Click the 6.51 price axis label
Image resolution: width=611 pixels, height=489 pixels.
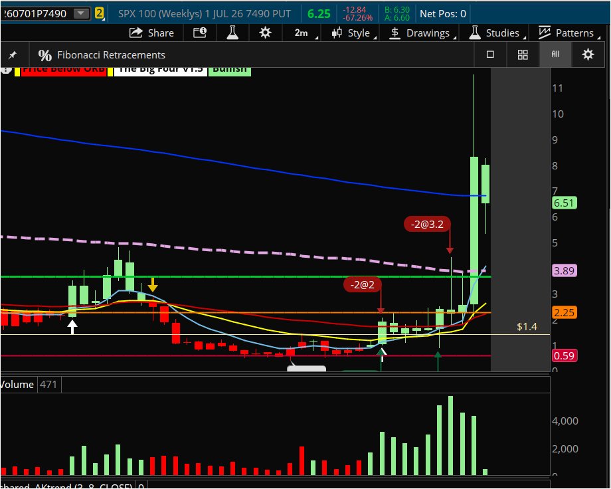click(x=564, y=203)
